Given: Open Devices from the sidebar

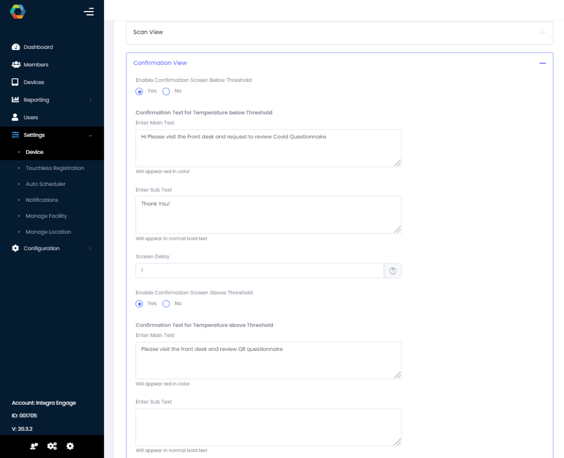Looking at the screenshot, I should 15,82.
